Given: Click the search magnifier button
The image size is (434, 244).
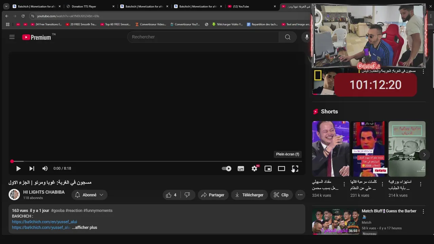Looking at the screenshot, I should pyautogui.click(x=288, y=37).
